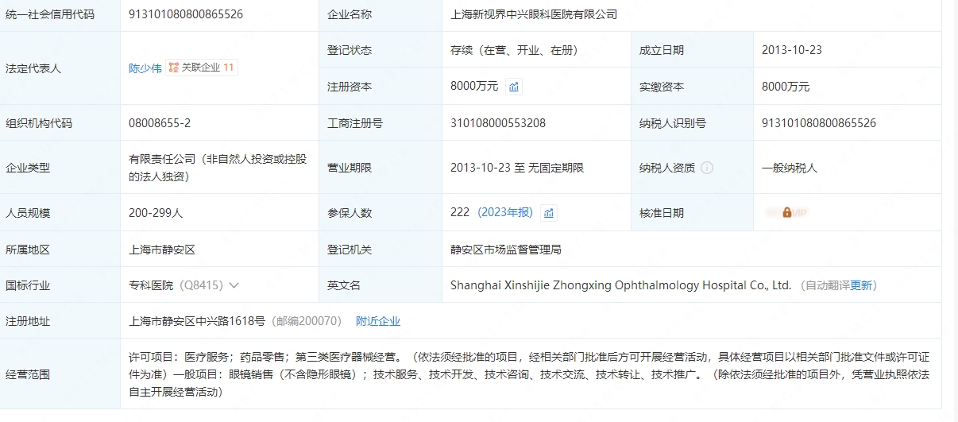Select the English name Shanghai Xinshijie Zhongxing Ophthalmology Hospital
958x422 pixels.
[x=620, y=285]
